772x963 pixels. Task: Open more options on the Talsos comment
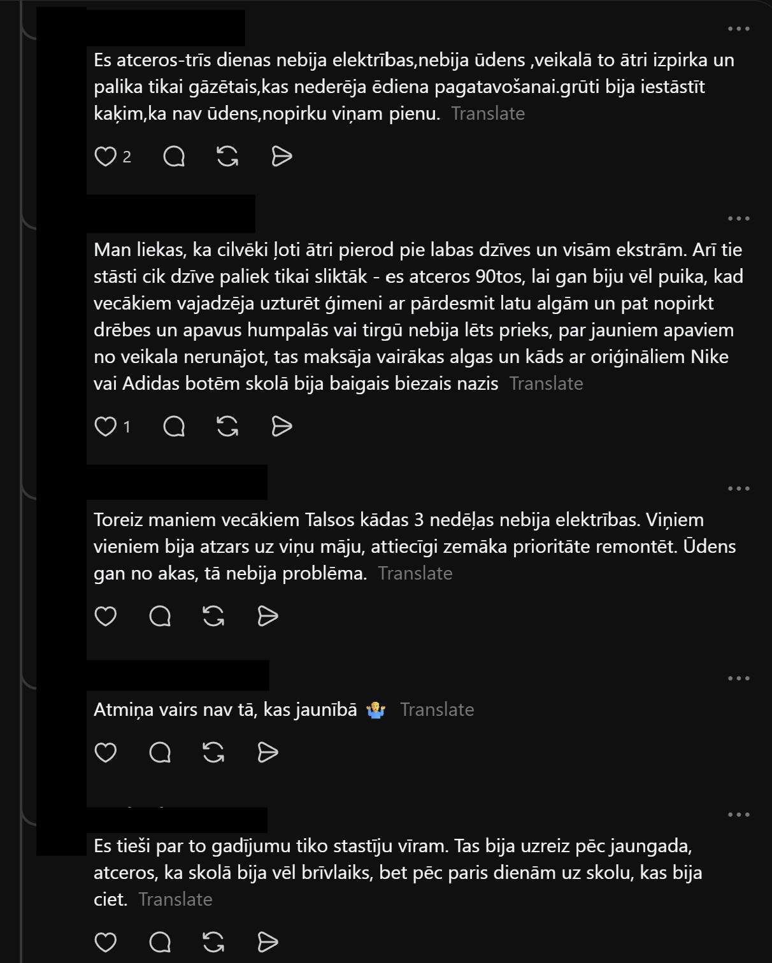click(738, 489)
